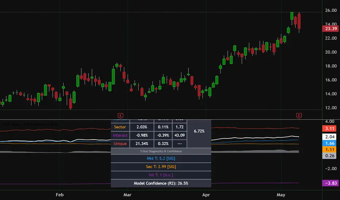Viewport: 340px width, 200px height.
Task: Click the earnings E marker in May
Action: [x=299, y=116]
